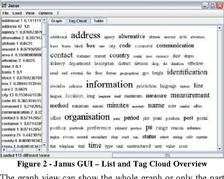This screenshot has height=179, width=224.
Task: Maximize the Janus window
Action: pyautogui.click(x=212, y=6)
